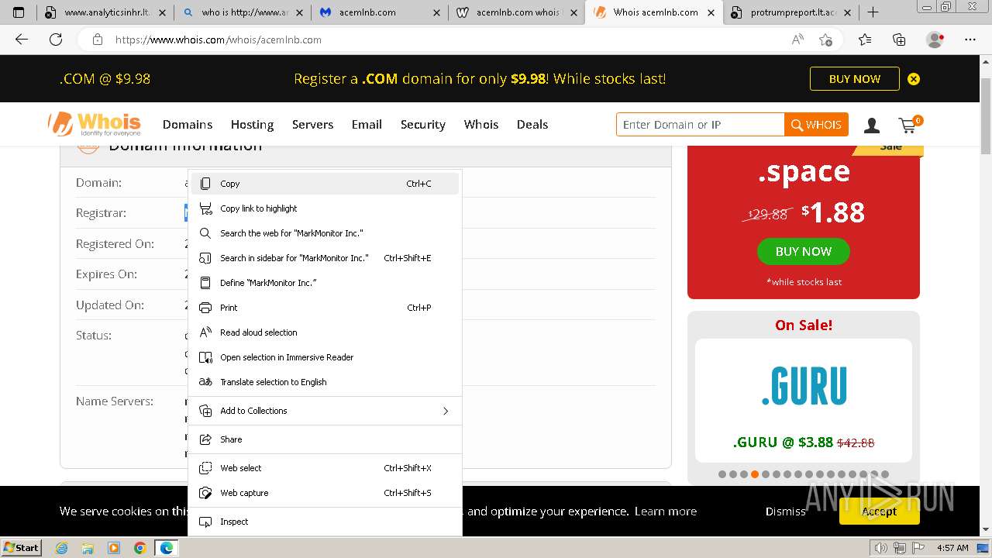Select Read aloud selection
This screenshot has height=558, width=992.
click(325, 332)
